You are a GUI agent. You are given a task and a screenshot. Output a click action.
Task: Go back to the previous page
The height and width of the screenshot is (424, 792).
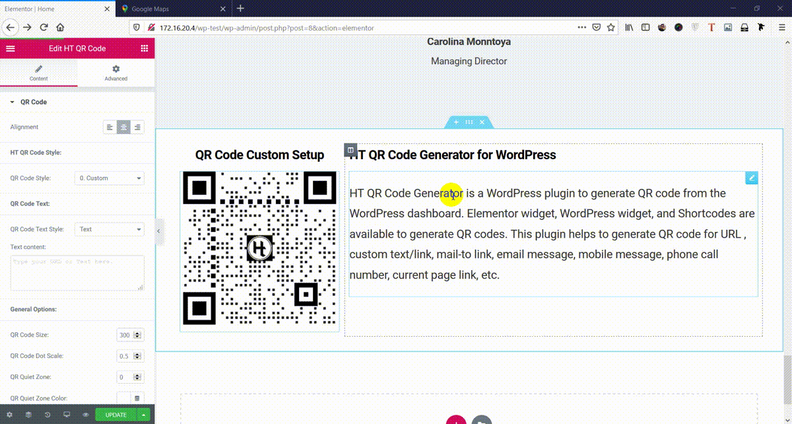pos(10,27)
